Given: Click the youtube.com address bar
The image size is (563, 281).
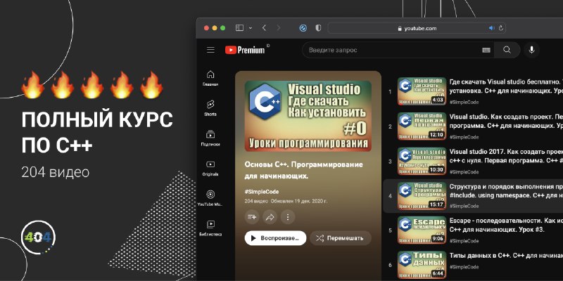Looking at the screenshot, I should (x=417, y=28).
